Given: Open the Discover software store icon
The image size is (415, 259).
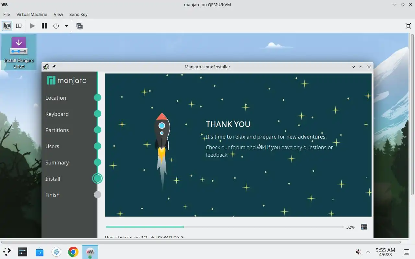Looking at the screenshot, I should (x=40, y=252).
